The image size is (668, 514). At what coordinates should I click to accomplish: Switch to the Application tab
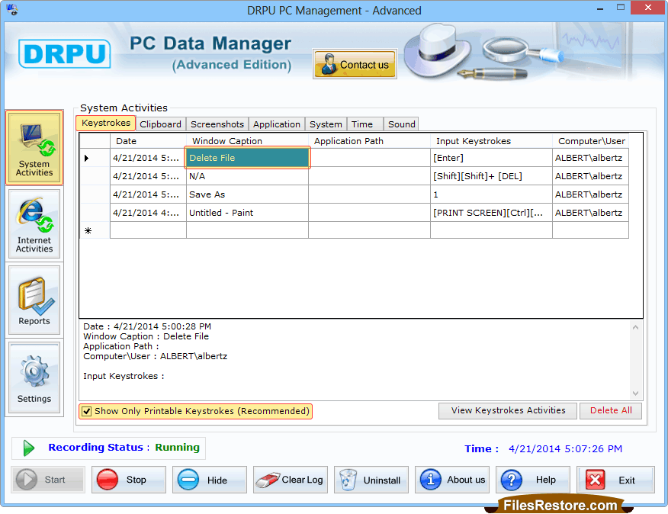[277, 124]
